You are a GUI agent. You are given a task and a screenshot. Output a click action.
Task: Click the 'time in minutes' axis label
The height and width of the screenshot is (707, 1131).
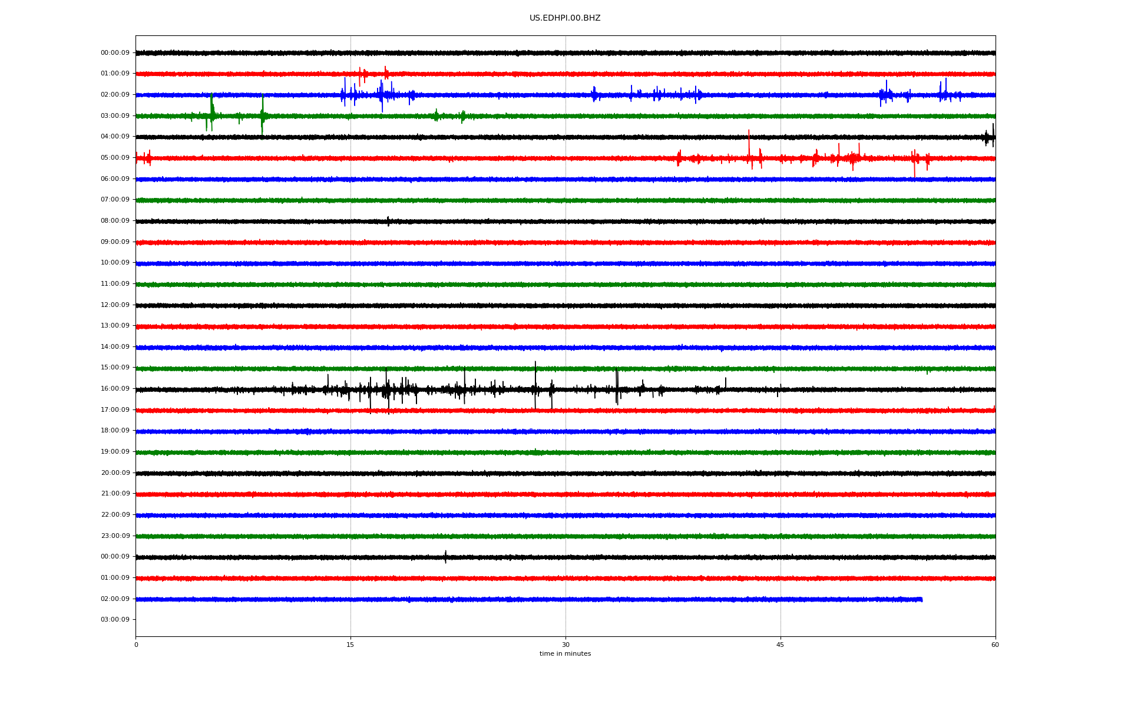click(565, 654)
